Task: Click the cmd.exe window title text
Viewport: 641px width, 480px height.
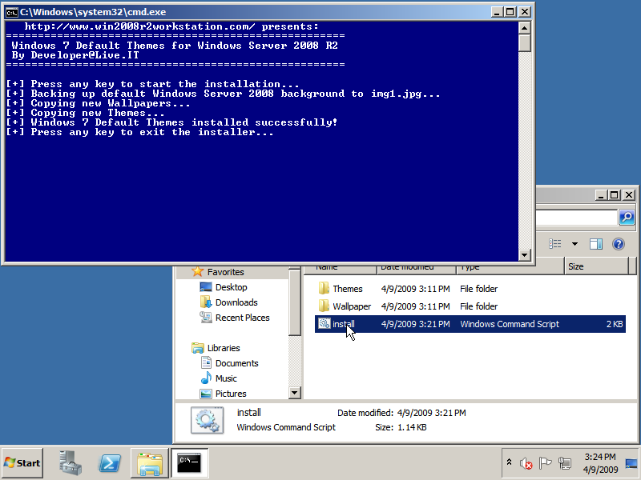Action: [93, 12]
